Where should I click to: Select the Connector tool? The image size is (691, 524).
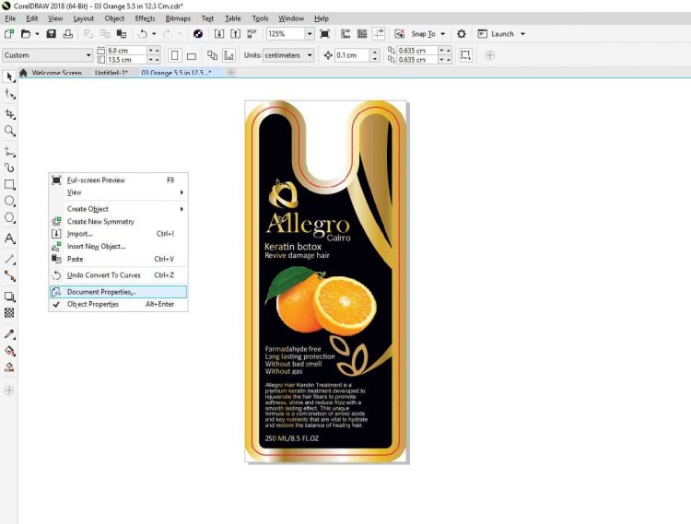(x=9, y=276)
